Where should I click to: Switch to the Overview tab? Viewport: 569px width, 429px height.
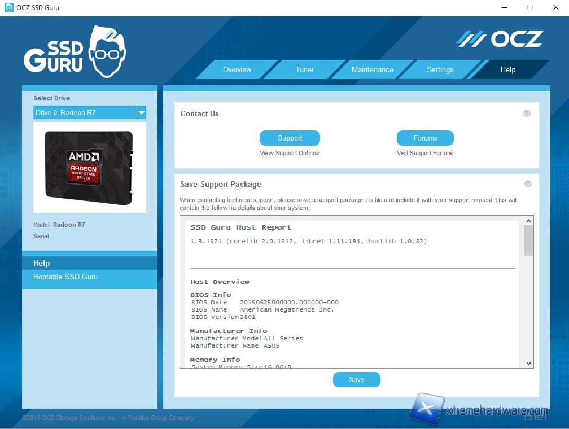point(237,70)
